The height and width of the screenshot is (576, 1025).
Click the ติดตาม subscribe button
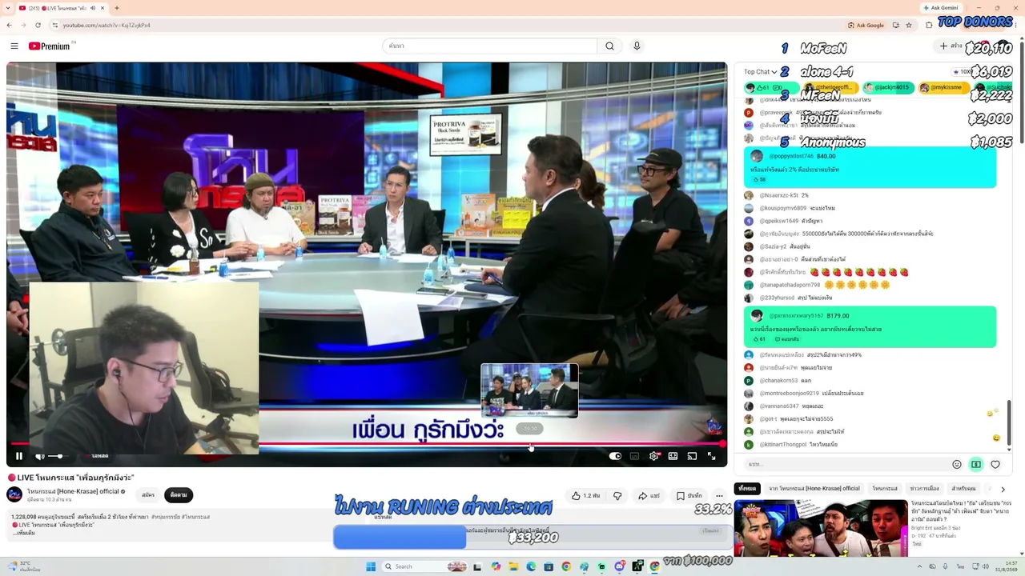click(179, 495)
